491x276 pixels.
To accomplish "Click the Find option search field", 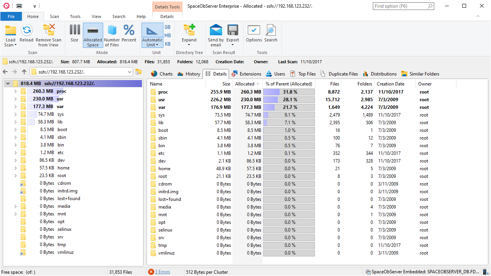I will 404,6.
